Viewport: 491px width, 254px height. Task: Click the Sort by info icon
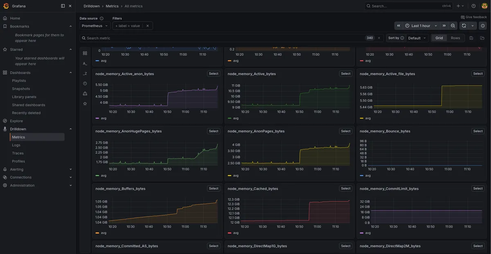(x=402, y=38)
